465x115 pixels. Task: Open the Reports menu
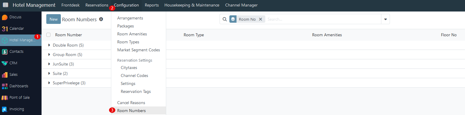[152, 5]
